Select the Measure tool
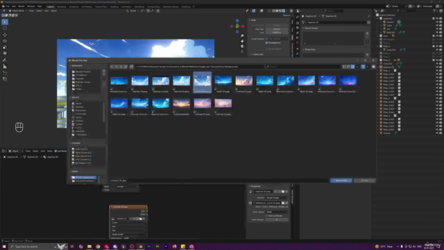444x250 pixels. (5, 67)
